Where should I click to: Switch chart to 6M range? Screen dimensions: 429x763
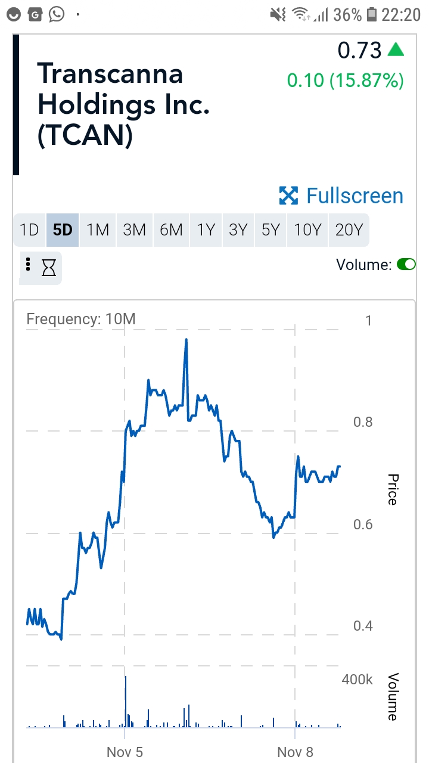(171, 230)
